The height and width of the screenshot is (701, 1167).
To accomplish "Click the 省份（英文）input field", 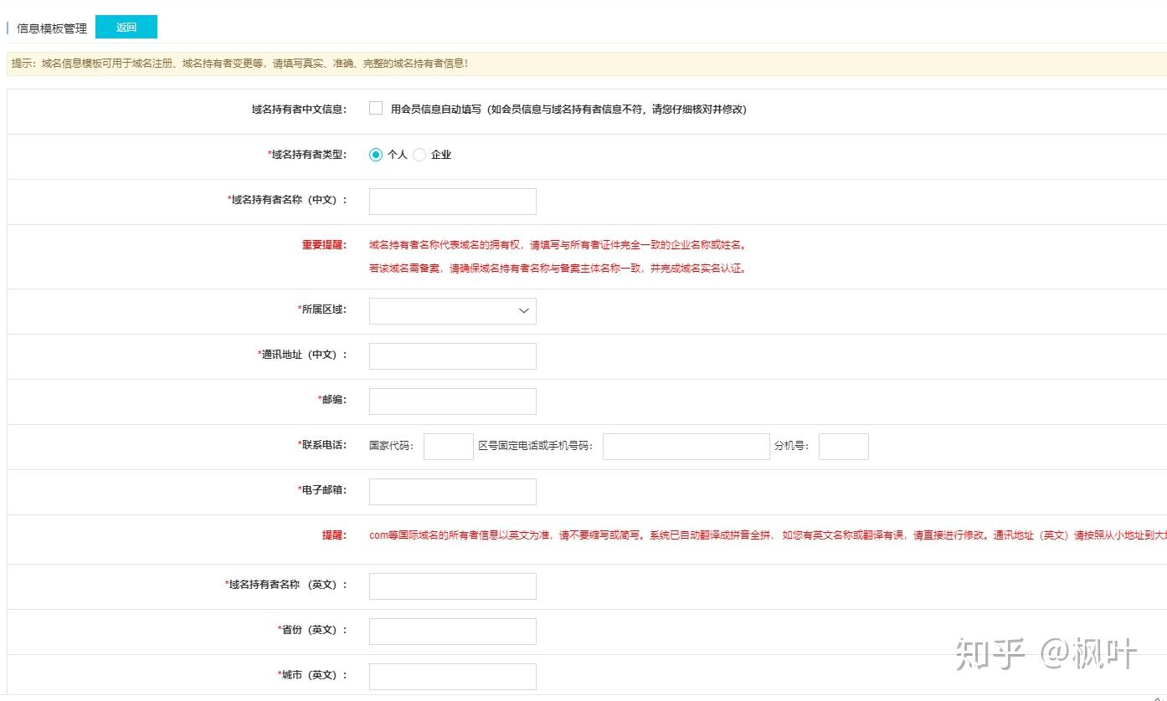I will (452, 632).
